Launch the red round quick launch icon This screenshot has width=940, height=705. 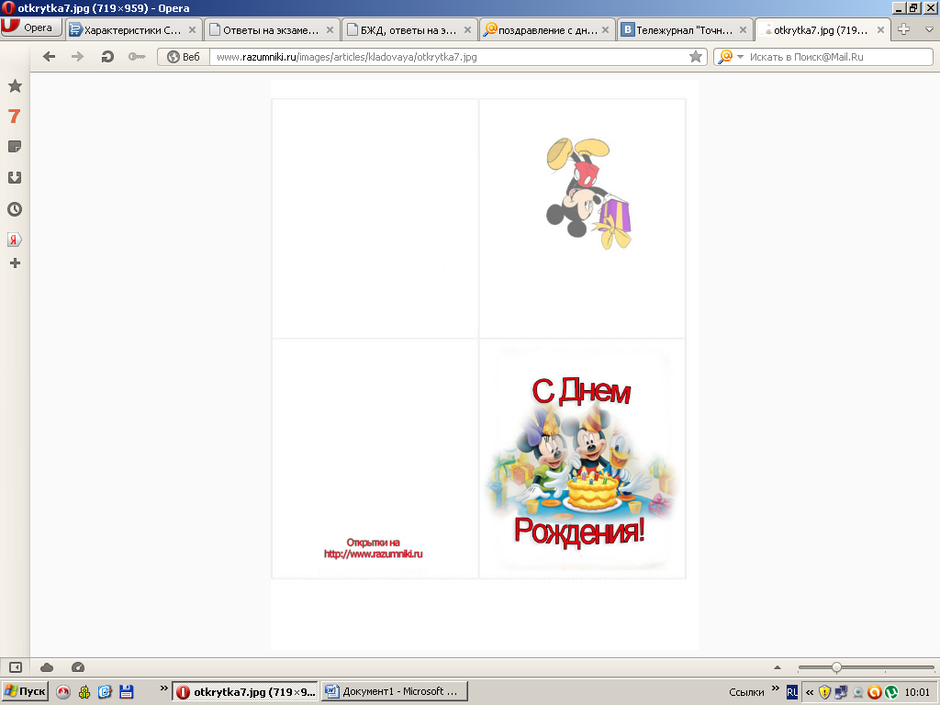click(x=63, y=692)
